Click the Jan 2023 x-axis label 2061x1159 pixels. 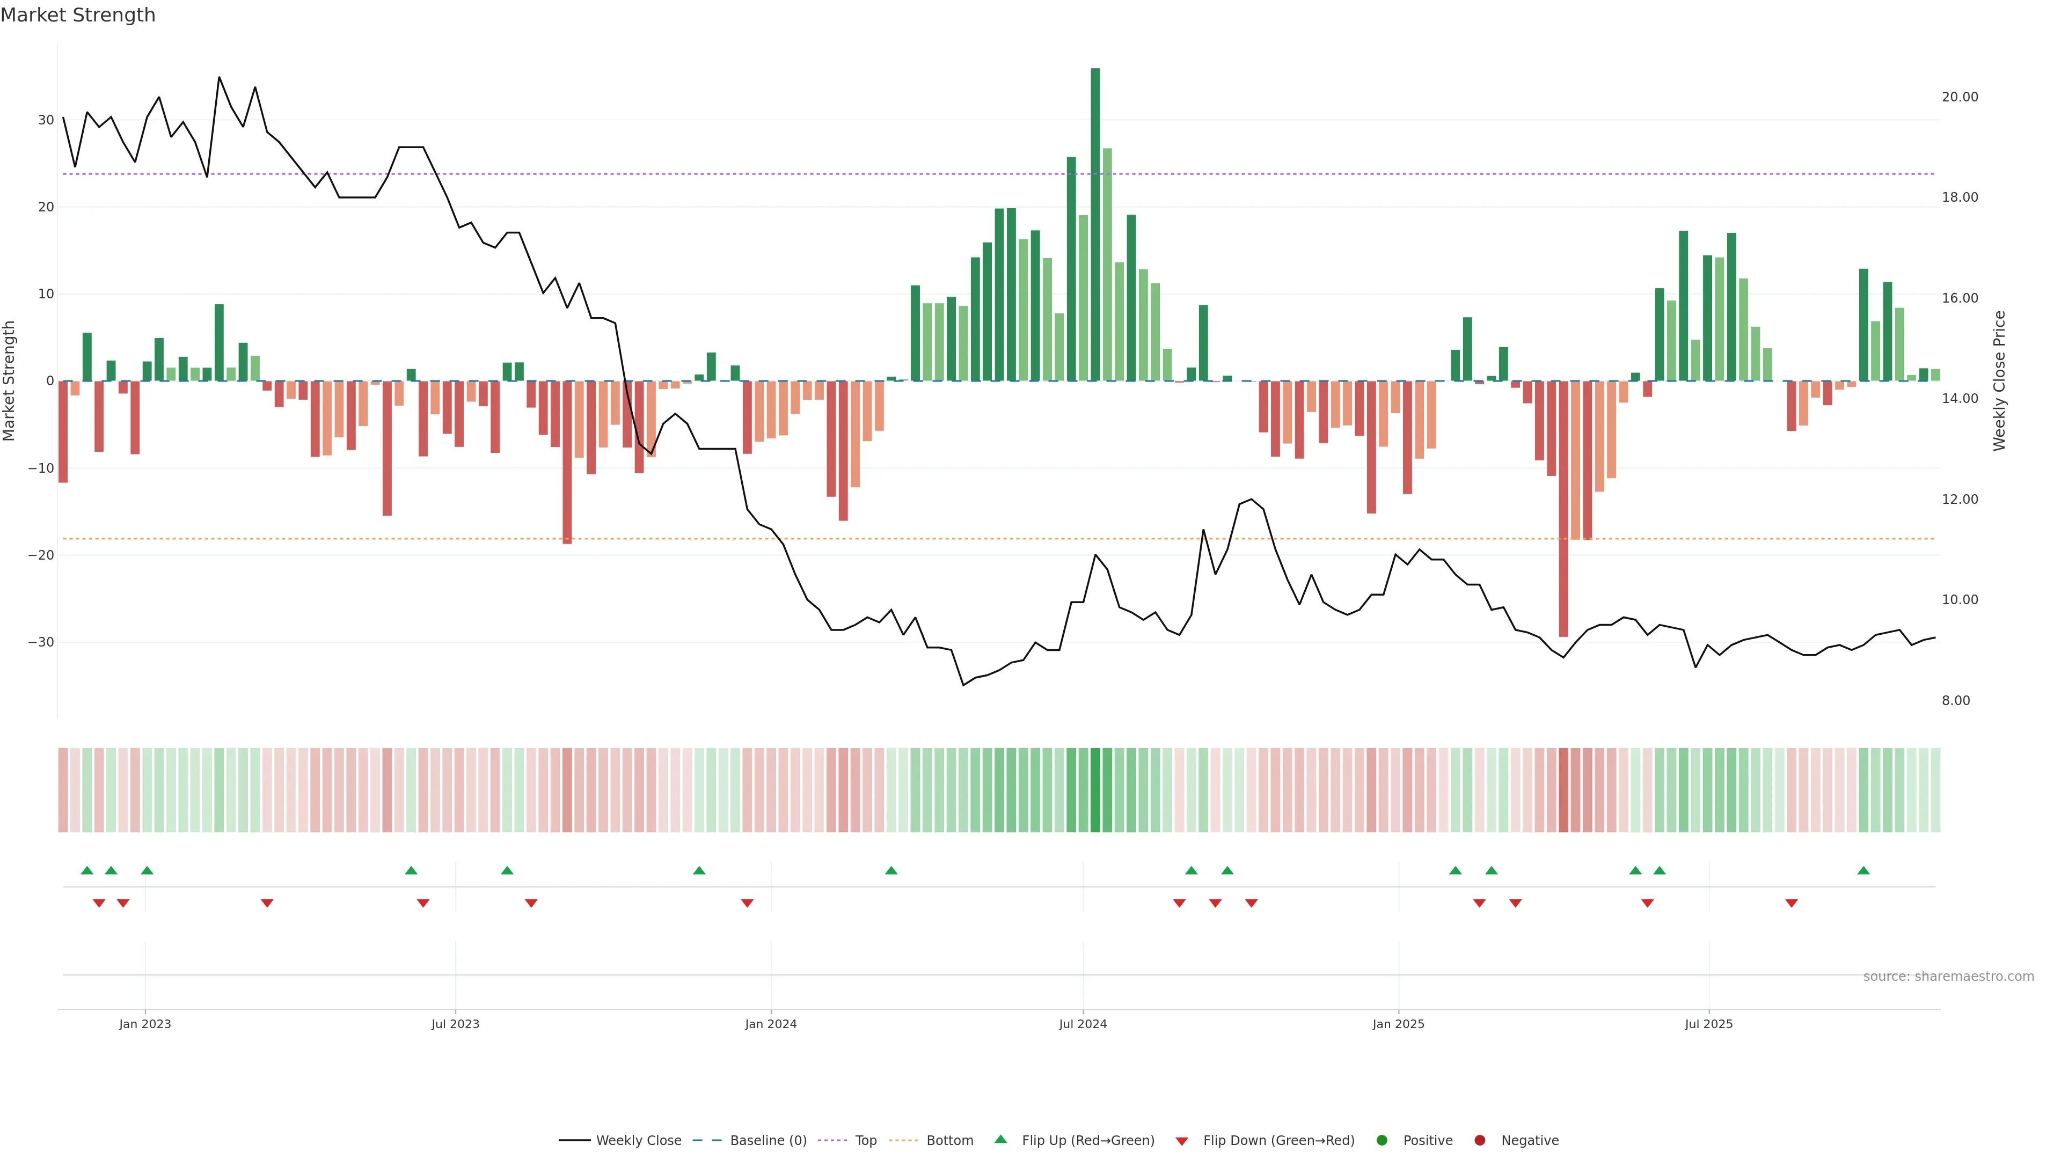pyautogui.click(x=145, y=1024)
